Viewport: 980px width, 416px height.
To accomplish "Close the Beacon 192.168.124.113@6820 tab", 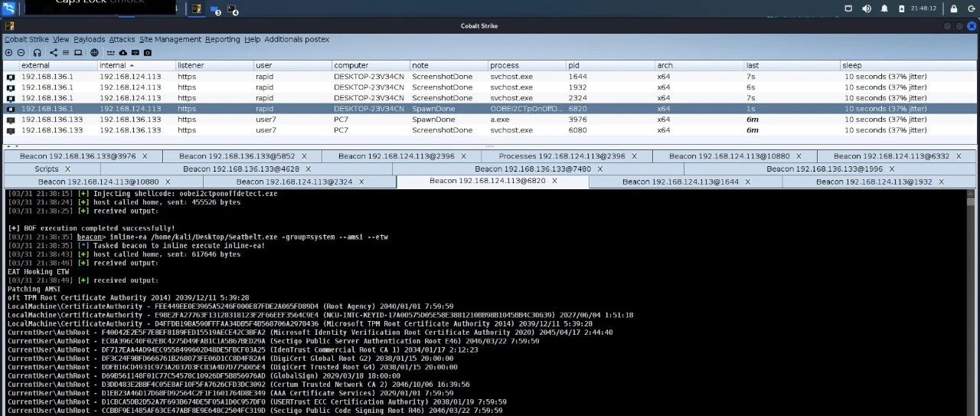I will (554, 182).
